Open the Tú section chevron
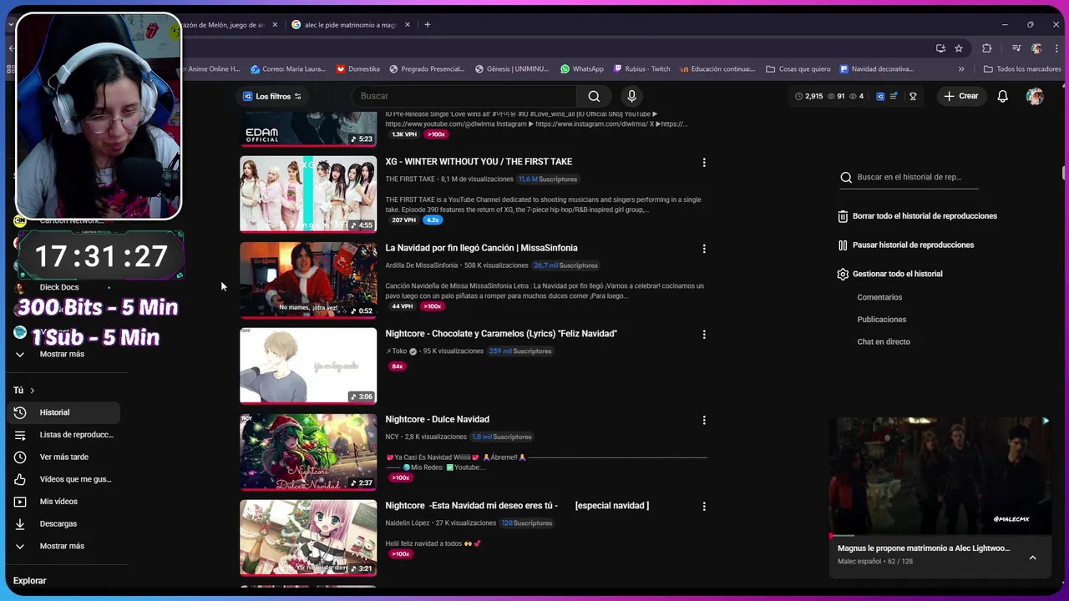Screen dimensions: 1069x601 (33, 391)
